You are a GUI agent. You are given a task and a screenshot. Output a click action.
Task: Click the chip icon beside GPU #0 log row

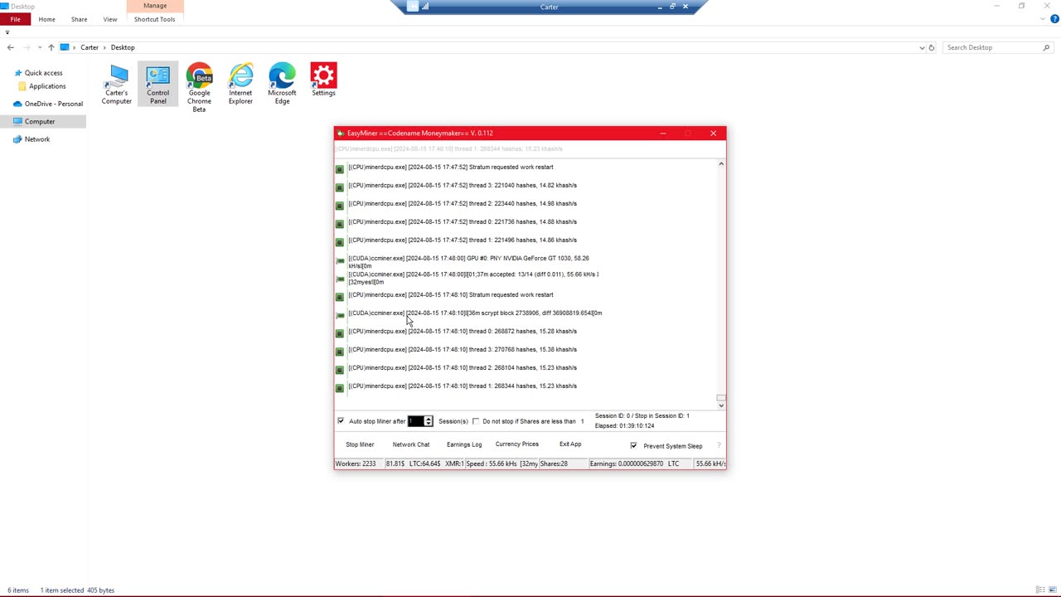[339, 261]
